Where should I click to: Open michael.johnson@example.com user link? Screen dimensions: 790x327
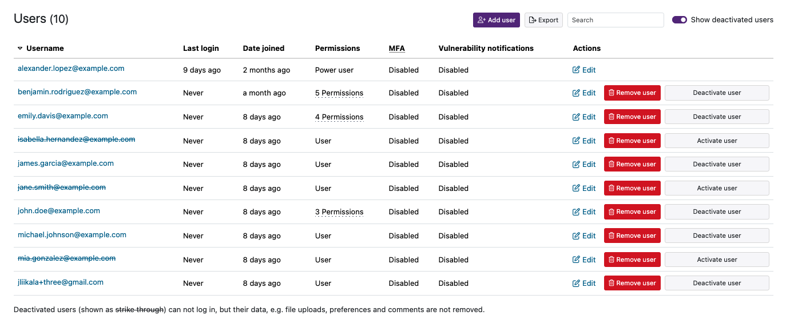[x=72, y=235]
